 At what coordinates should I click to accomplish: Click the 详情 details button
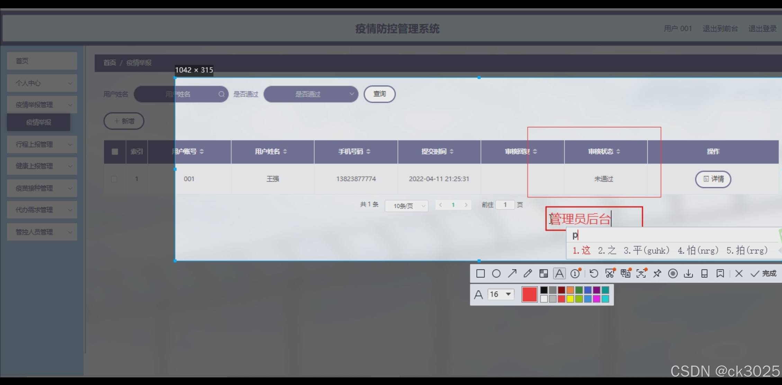pos(713,179)
